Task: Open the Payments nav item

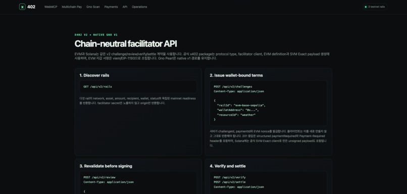Action: click(x=111, y=7)
